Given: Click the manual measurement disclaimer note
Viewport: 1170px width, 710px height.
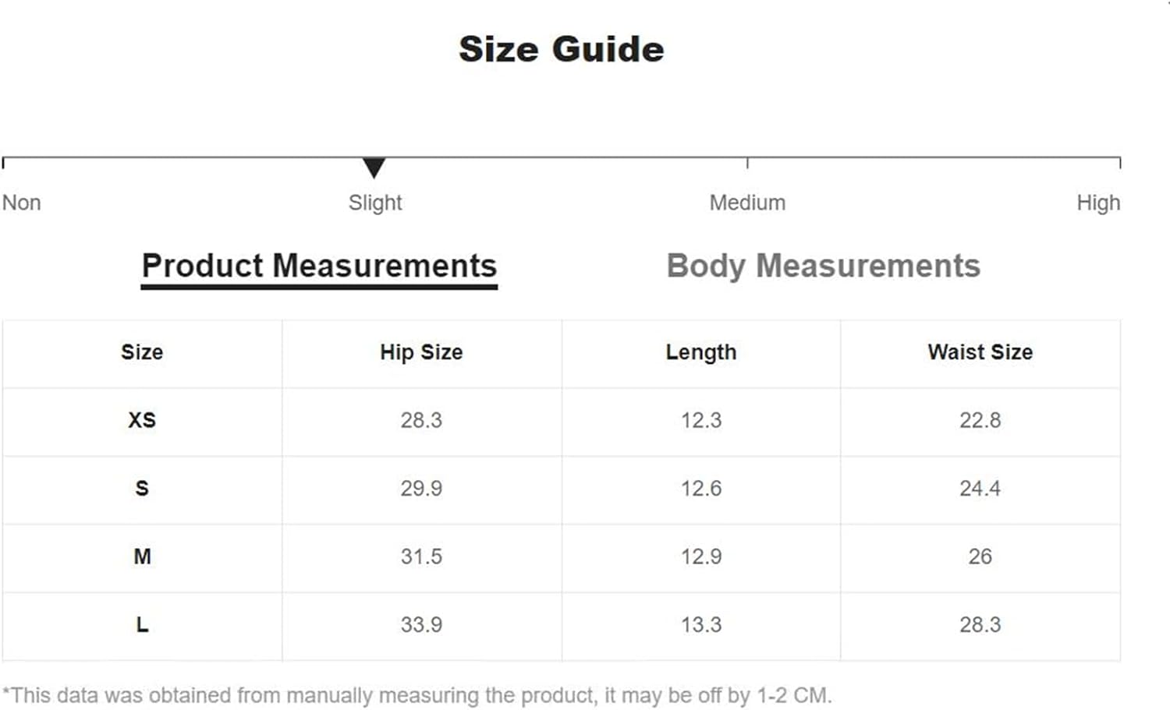Looking at the screenshot, I should (x=417, y=695).
